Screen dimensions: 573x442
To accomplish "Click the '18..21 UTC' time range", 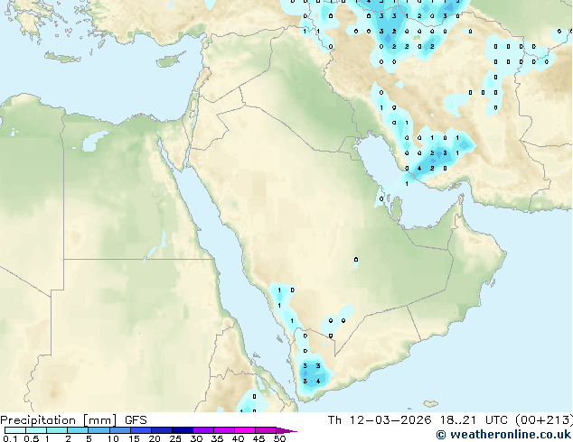I will [474, 420].
